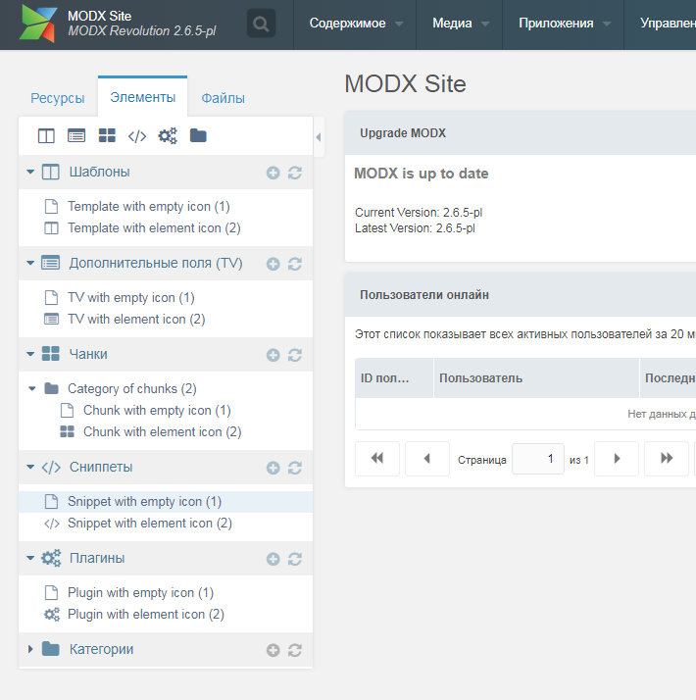Screen dimensions: 696x700
Task: Add a category via Категории plus icon
Action: pos(273,650)
